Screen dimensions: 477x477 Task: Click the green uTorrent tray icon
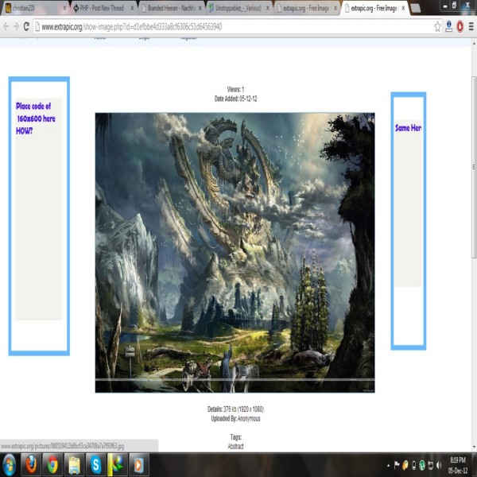pos(422,465)
